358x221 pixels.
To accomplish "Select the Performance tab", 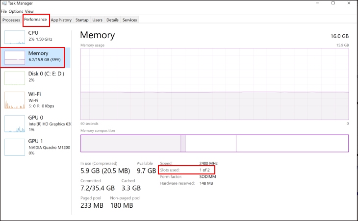I will (35, 20).
